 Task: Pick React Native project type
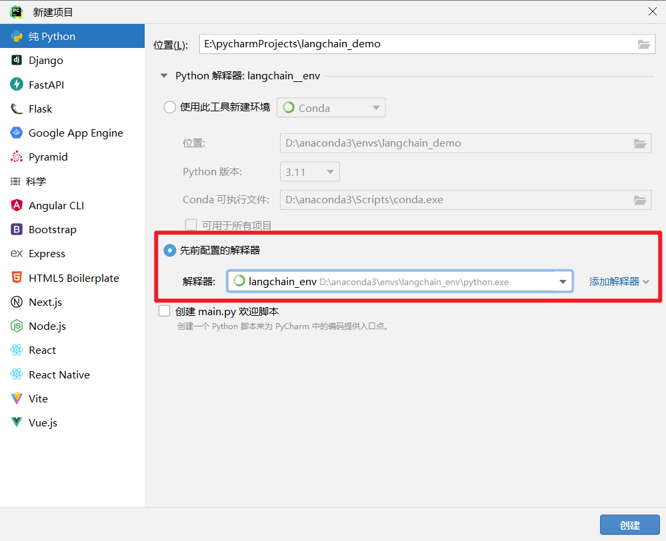tap(72, 374)
